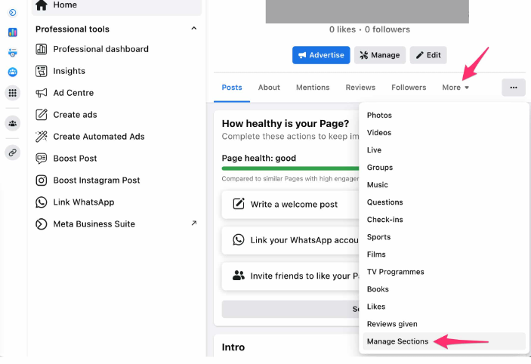This screenshot has width=531, height=364.
Task: Open the three-dot page options menu
Action: coord(514,88)
